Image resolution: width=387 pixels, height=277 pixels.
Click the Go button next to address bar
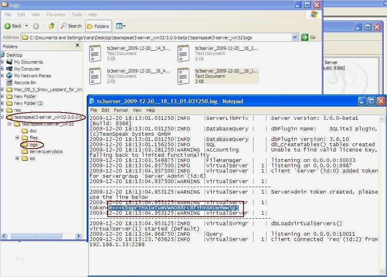[x=308, y=37]
